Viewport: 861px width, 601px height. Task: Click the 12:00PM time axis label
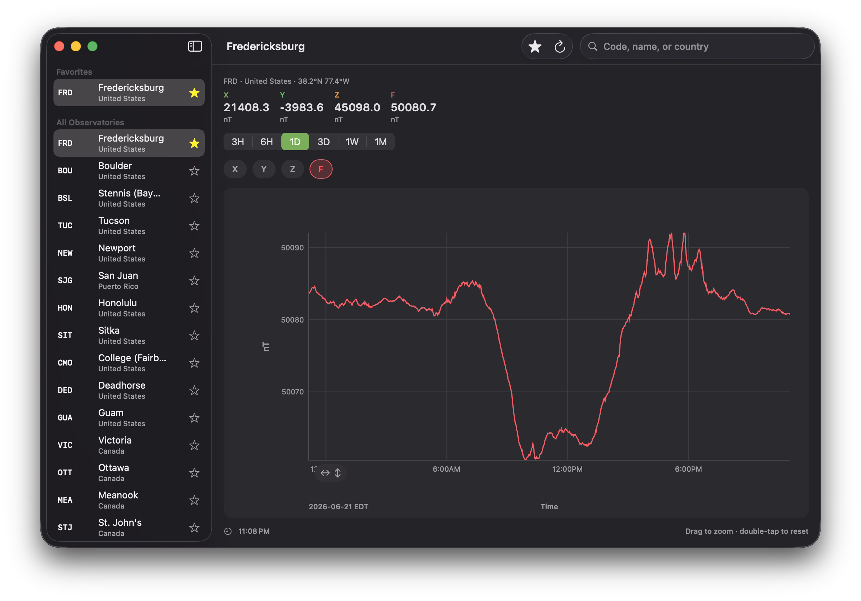pyautogui.click(x=567, y=470)
